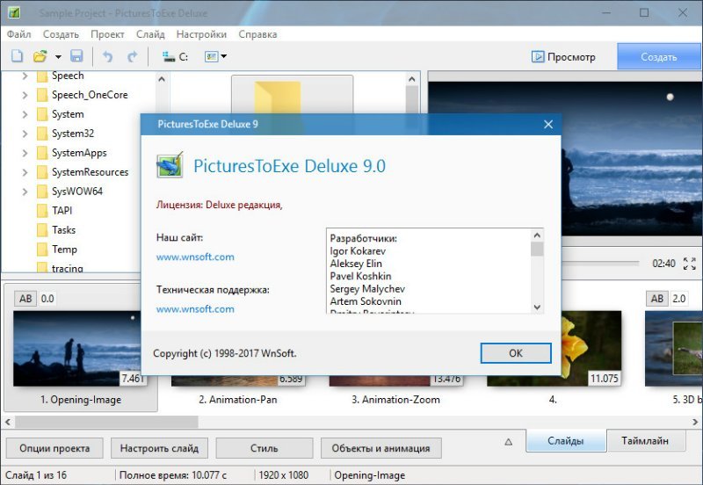The height and width of the screenshot is (485, 703).
Task: Open the Слайд menu
Action: click(x=150, y=34)
